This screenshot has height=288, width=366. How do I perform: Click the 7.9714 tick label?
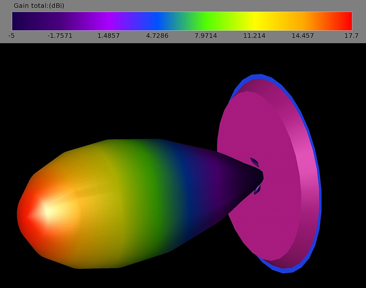point(206,36)
